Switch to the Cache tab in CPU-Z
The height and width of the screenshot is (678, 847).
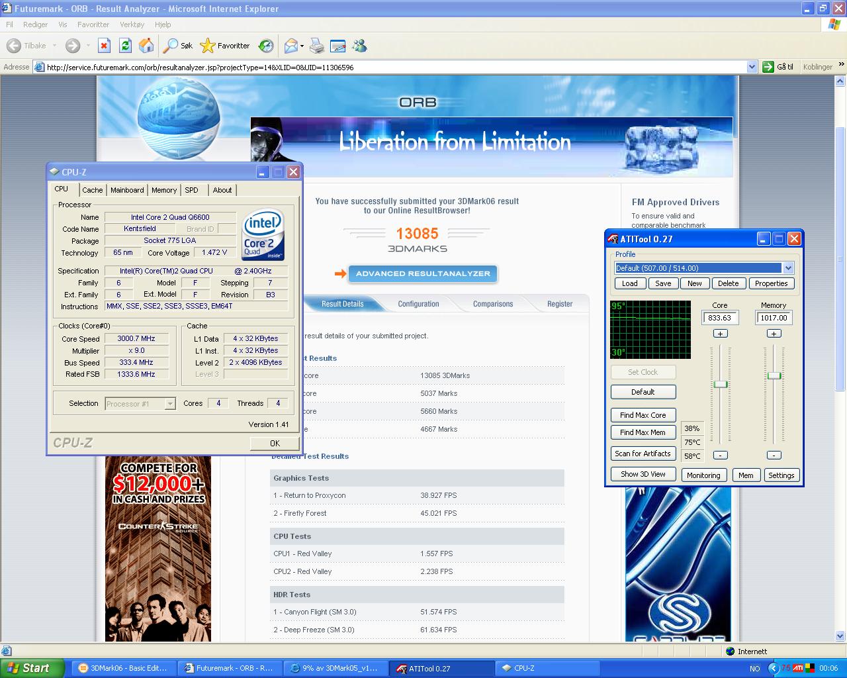coord(93,190)
